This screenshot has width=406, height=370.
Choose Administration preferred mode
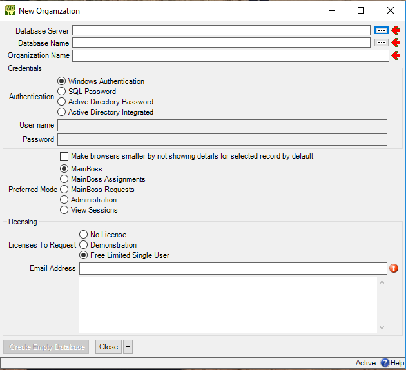click(x=88, y=200)
